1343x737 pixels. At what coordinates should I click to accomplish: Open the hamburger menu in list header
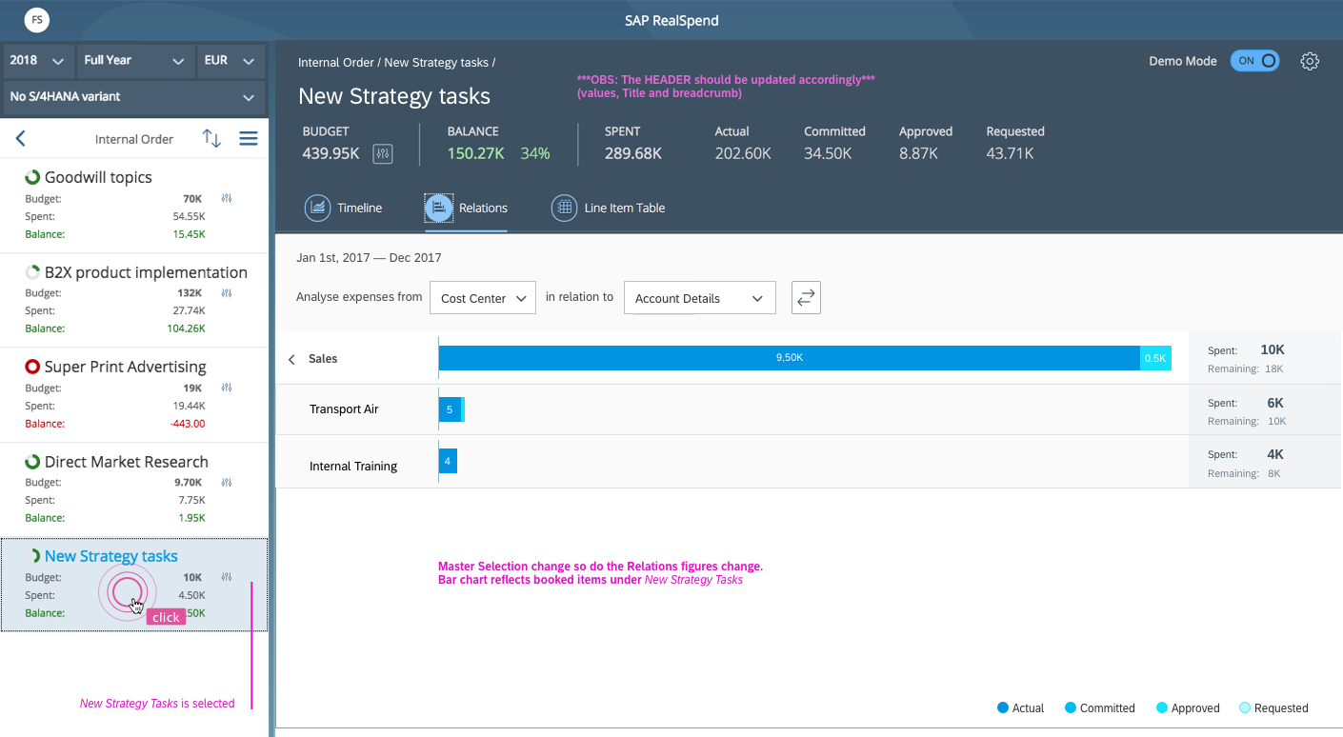(249, 139)
